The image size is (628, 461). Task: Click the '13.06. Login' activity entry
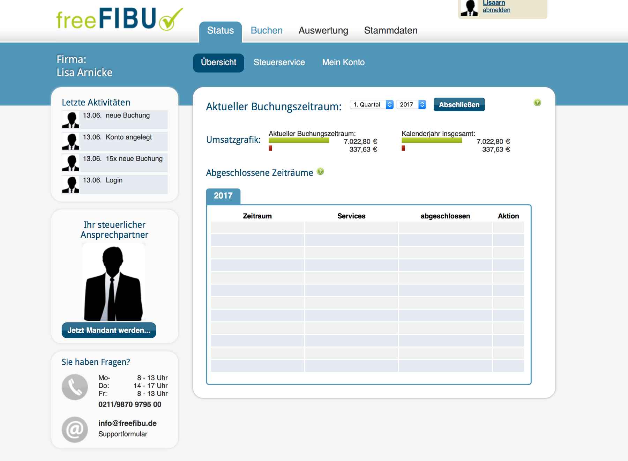[x=115, y=185]
